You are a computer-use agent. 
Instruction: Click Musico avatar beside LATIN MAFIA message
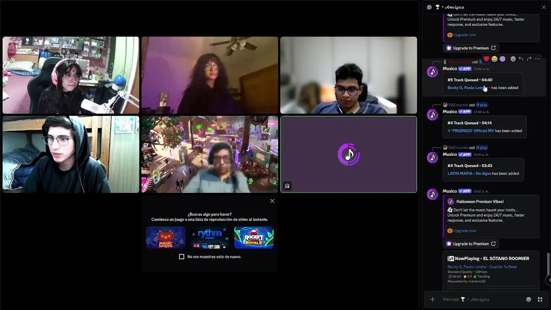click(x=433, y=157)
